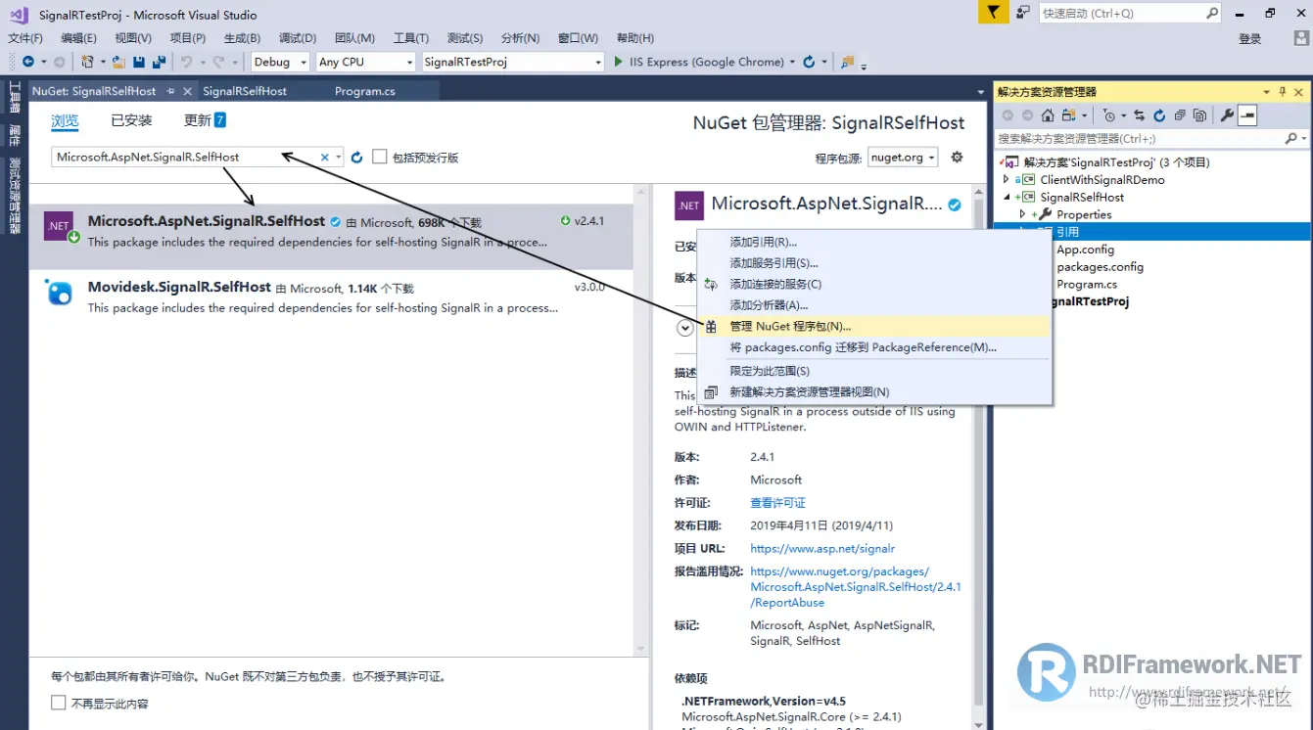Refresh Solution Explorer with the circular arrow
1313x730 pixels.
[x=1159, y=115]
